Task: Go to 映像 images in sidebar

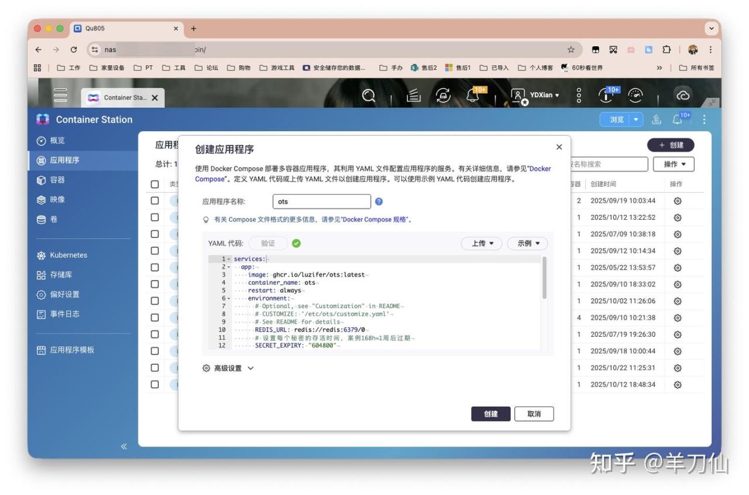Action: click(57, 199)
